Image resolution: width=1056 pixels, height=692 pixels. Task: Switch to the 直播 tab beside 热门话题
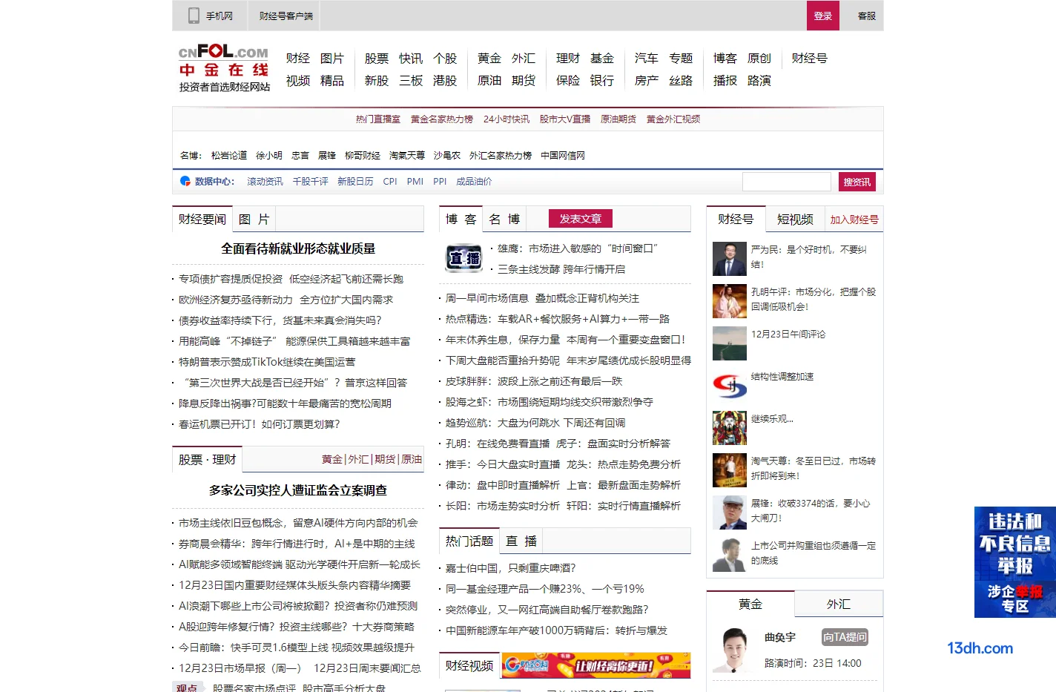(521, 541)
